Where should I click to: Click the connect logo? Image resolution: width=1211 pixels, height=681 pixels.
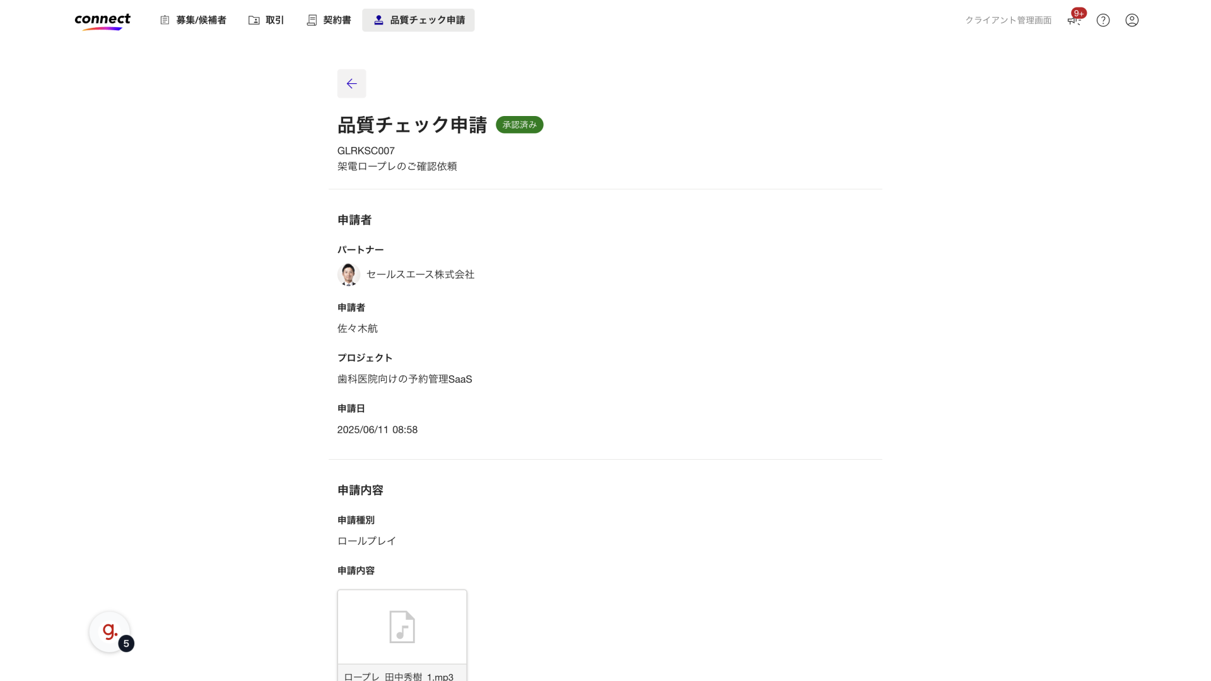tap(102, 20)
